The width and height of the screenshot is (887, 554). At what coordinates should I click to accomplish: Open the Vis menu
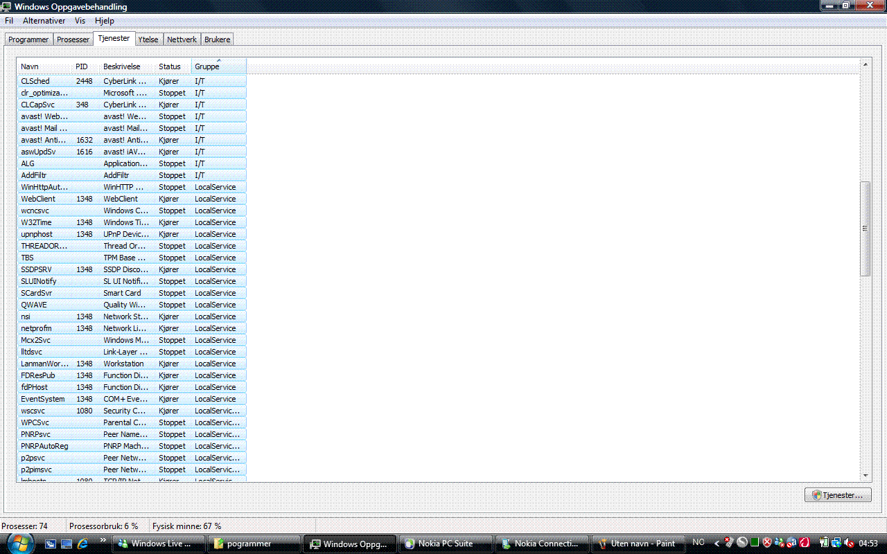coord(80,21)
